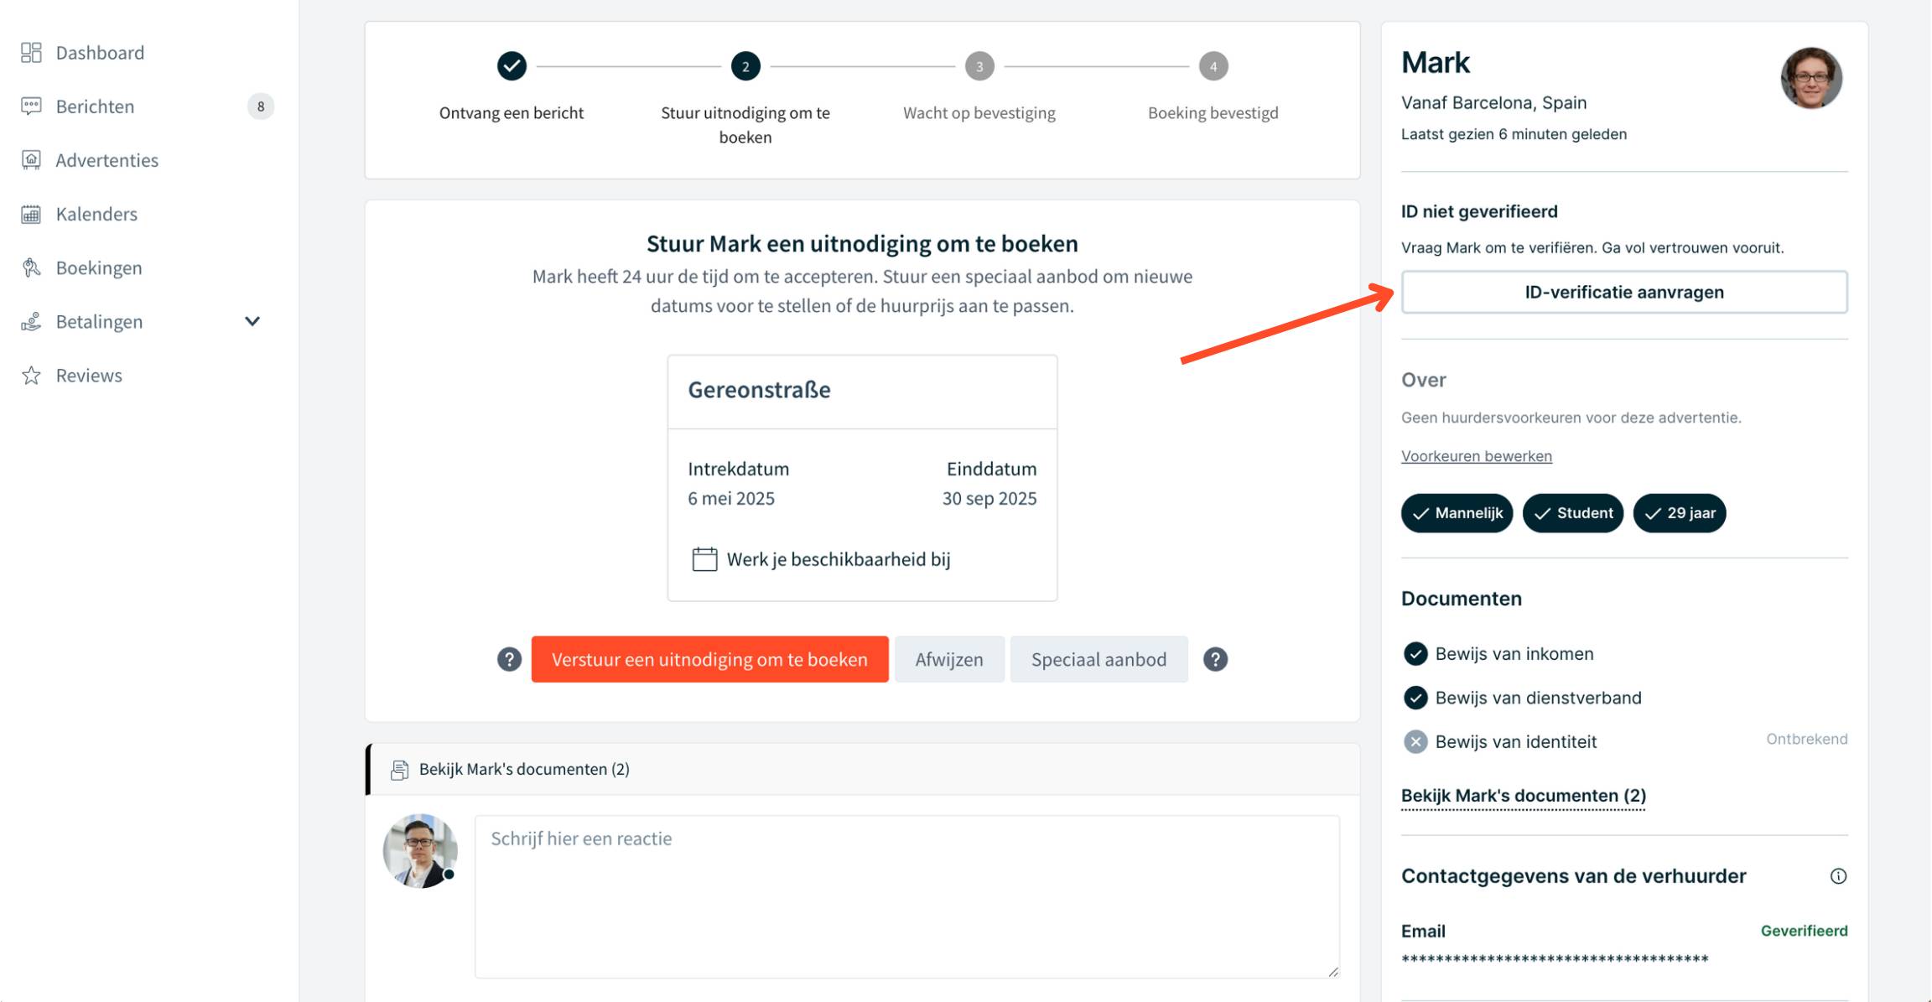The height and width of the screenshot is (1002, 1932).
Task: Expand Bekijk Mark's documenten (2) bar
Action: pyautogui.click(x=524, y=769)
